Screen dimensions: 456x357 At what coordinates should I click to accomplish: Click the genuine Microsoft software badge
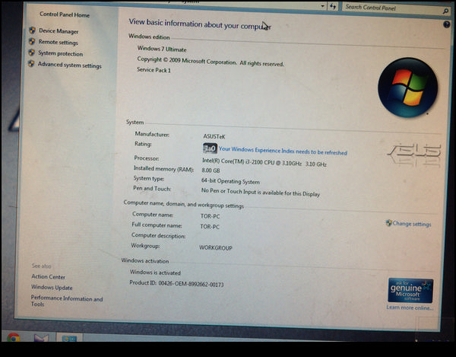pyautogui.click(x=410, y=291)
